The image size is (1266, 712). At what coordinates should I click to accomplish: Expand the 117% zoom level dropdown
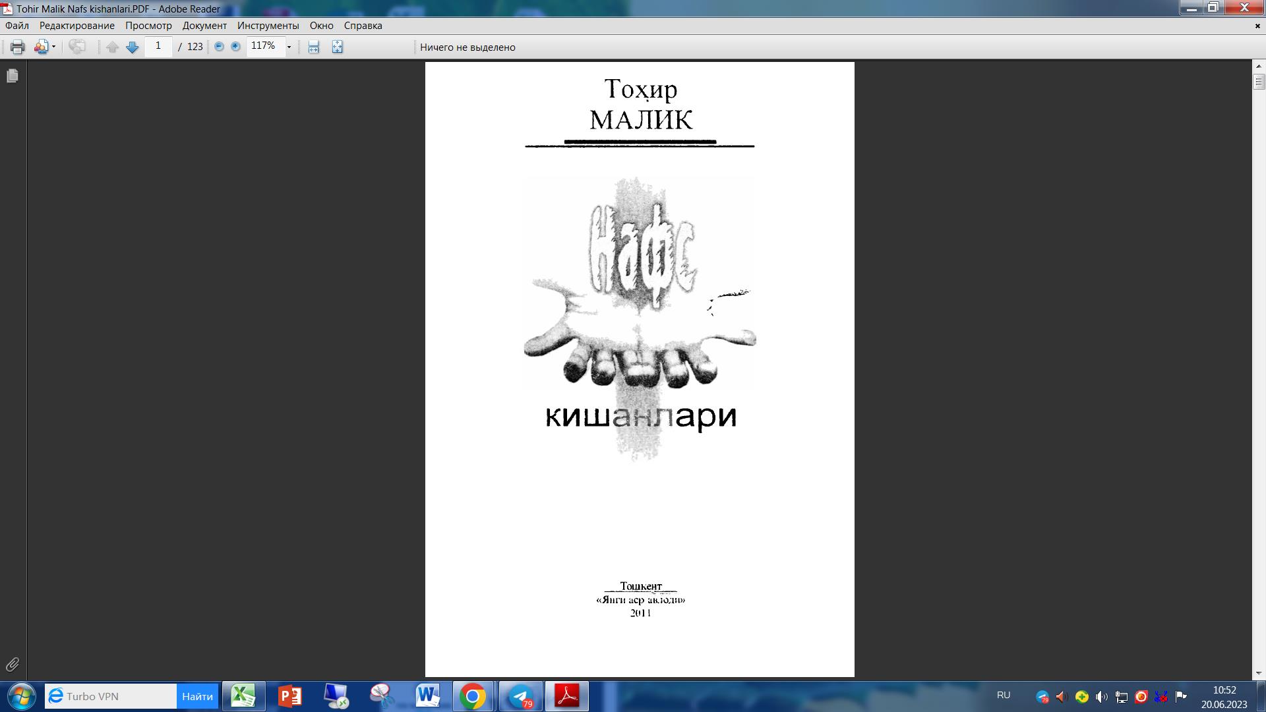pyautogui.click(x=289, y=47)
